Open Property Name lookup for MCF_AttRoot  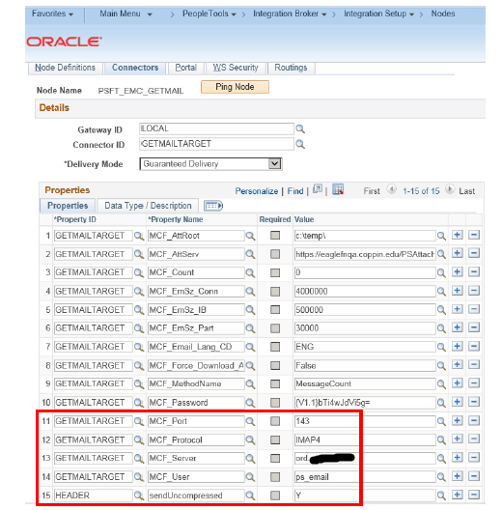pos(250,236)
